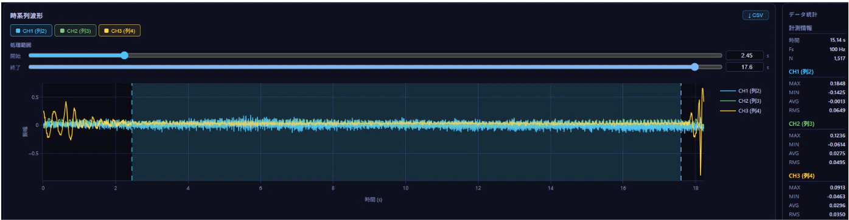The width and height of the screenshot is (849, 220).
Task: Click the 時間 (s) x-axis label
Action: pos(373,199)
